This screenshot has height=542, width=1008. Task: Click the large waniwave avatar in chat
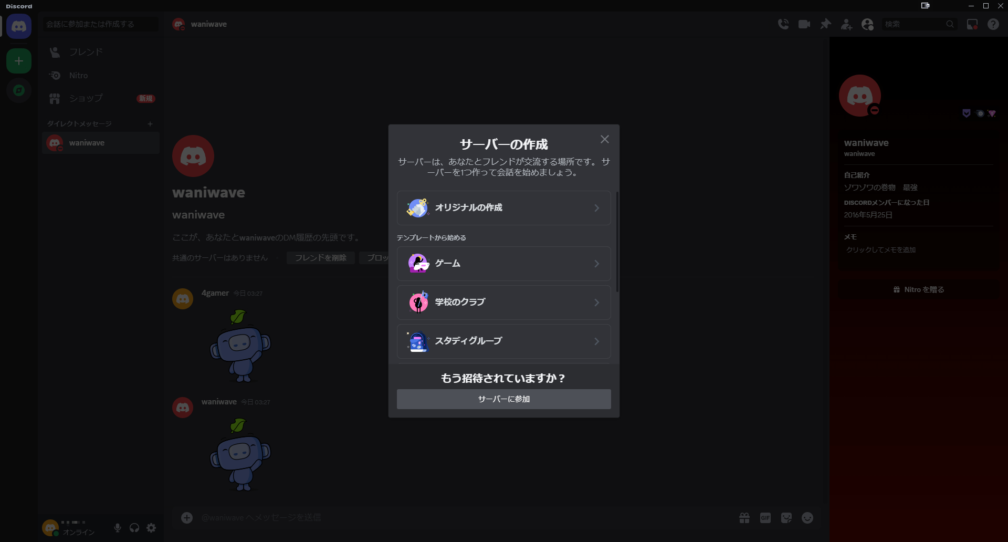click(193, 156)
